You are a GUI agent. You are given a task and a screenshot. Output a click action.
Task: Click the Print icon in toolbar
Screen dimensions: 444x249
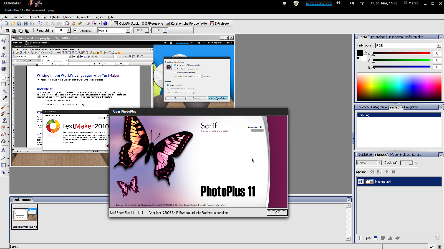coord(32,24)
